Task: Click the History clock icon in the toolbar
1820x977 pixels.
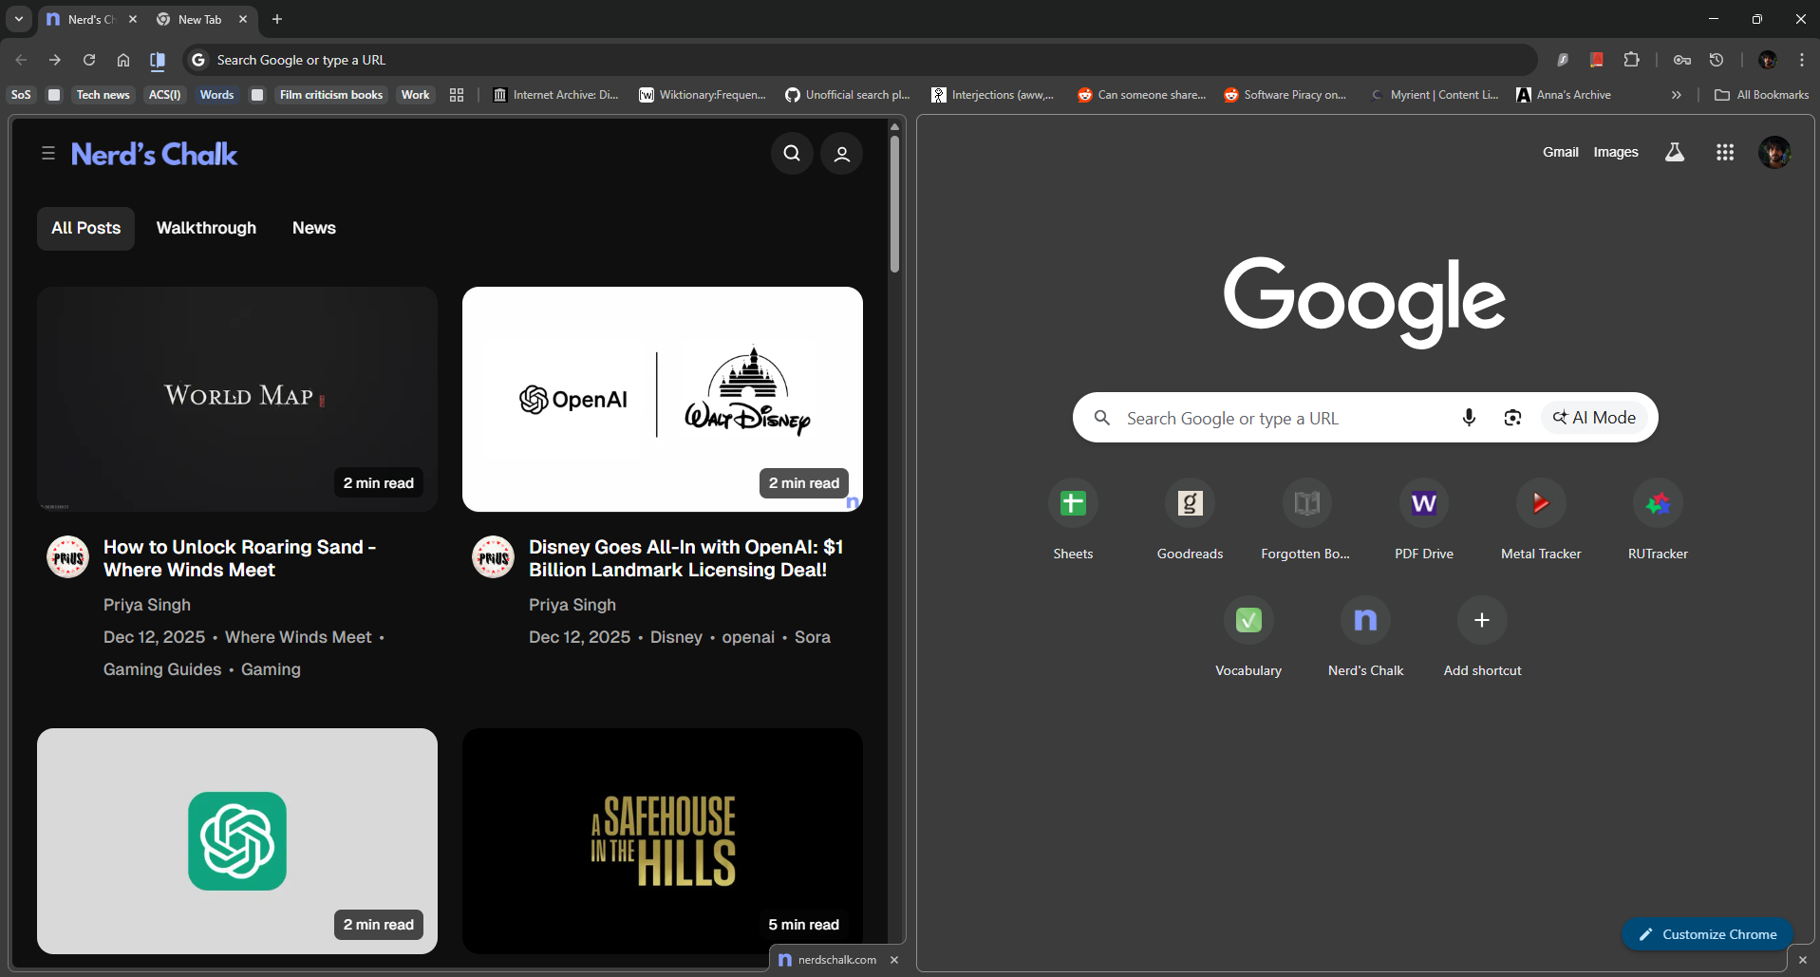Action: (x=1717, y=60)
